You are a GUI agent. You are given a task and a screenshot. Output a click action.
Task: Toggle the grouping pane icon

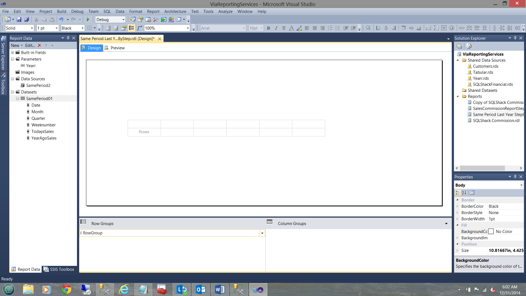132,28
